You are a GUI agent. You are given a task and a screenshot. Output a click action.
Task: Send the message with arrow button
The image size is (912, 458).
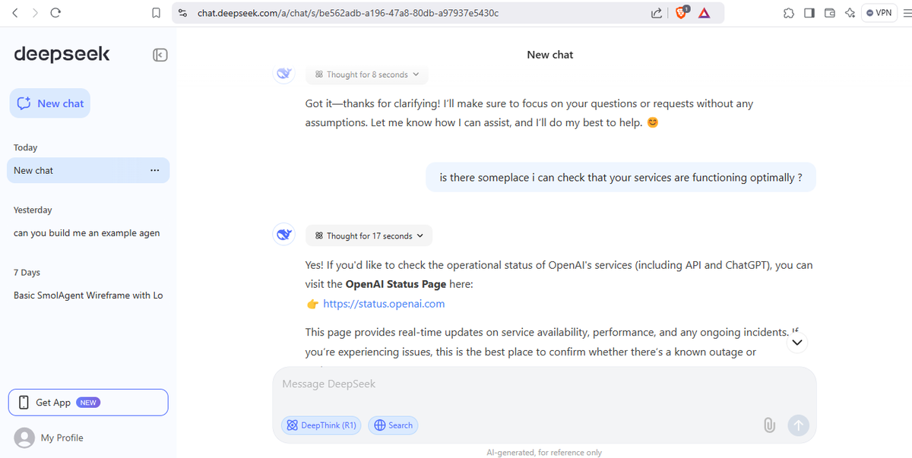(x=798, y=425)
